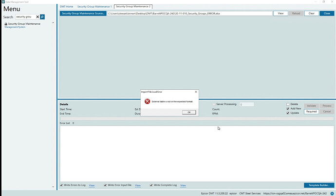Open Security Group Maintenance menu item
The height and width of the screenshot is (196, 336).
point(24,24)
